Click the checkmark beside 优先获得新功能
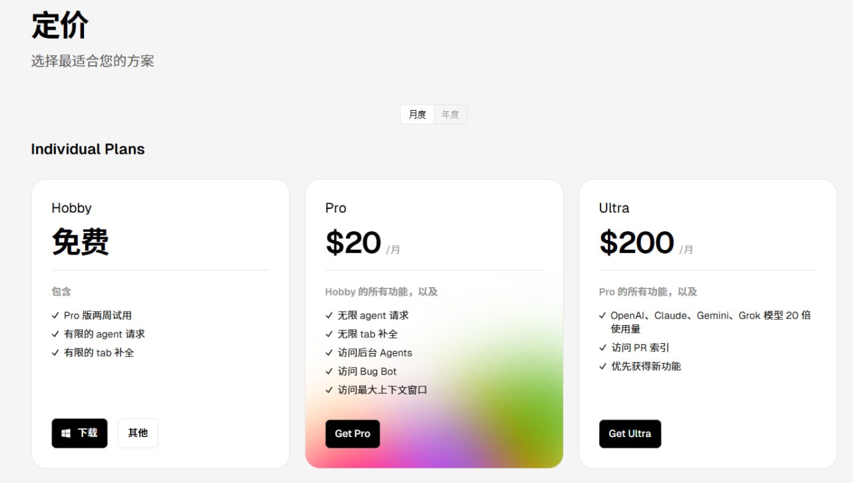Viewport: 853px width, 483px height. [603, 366]
